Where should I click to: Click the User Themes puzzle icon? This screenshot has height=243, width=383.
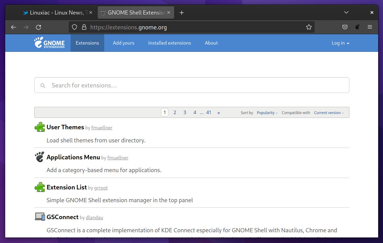pyautogui.click(x=39, y=127)
